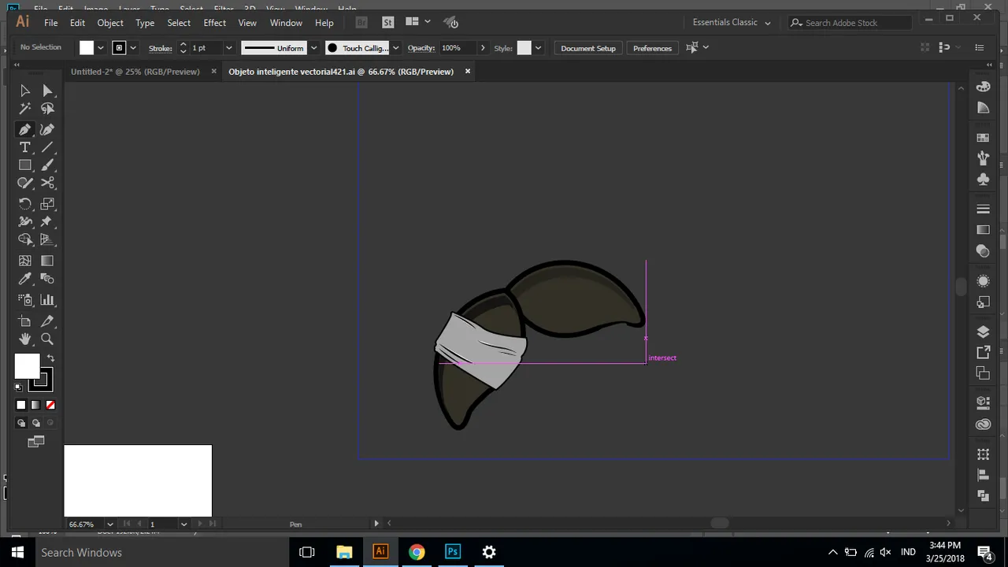Select the Artboard tool
1008x567 pixels.
(25, 321)
